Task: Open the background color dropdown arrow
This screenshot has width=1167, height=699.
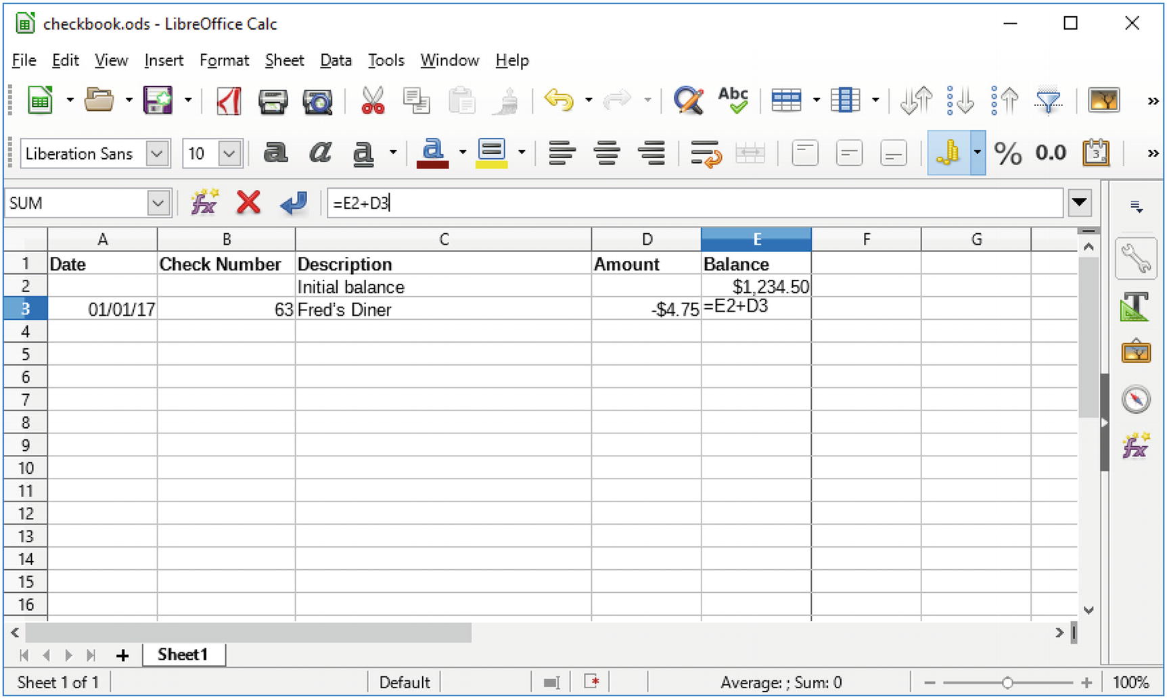Action: [522, 153]
